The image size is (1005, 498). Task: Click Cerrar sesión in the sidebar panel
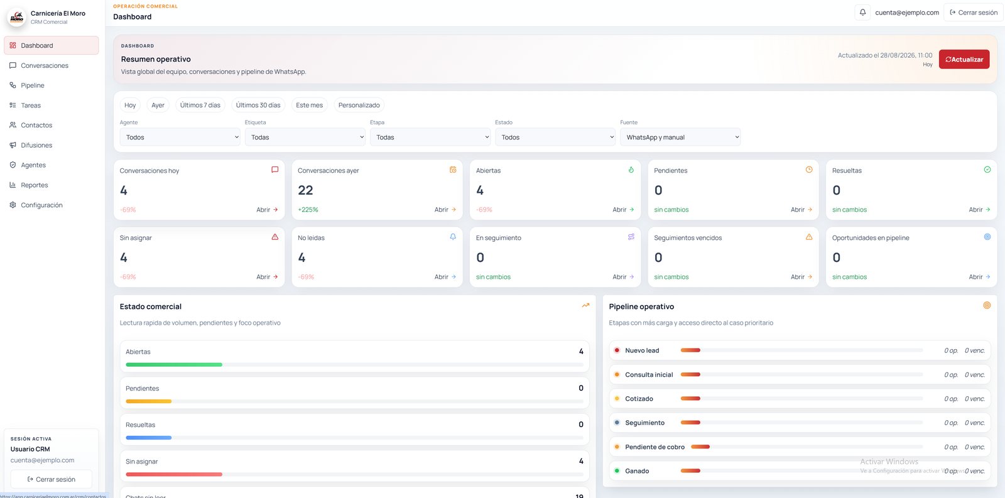pos(52,479)
